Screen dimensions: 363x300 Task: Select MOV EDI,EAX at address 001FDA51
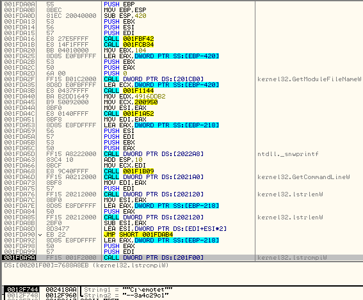click(125, 120)
